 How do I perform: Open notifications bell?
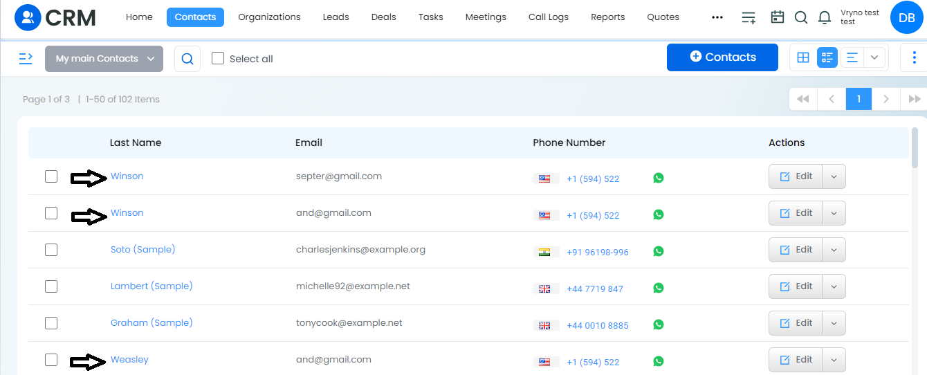(824, 18)
